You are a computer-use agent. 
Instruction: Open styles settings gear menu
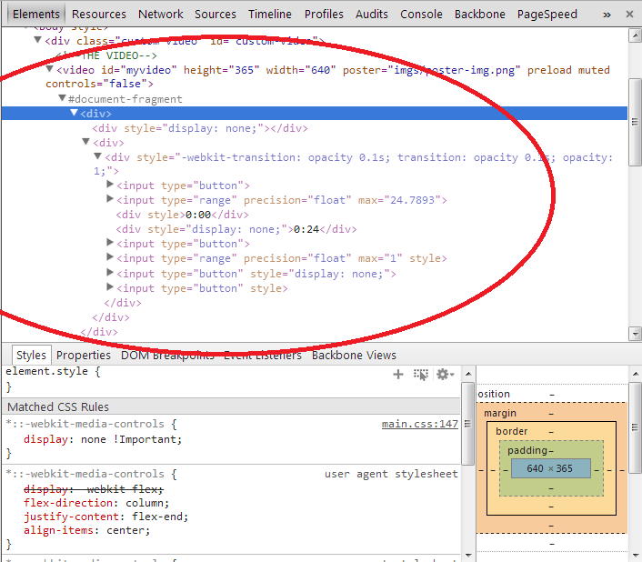point(445,374)
